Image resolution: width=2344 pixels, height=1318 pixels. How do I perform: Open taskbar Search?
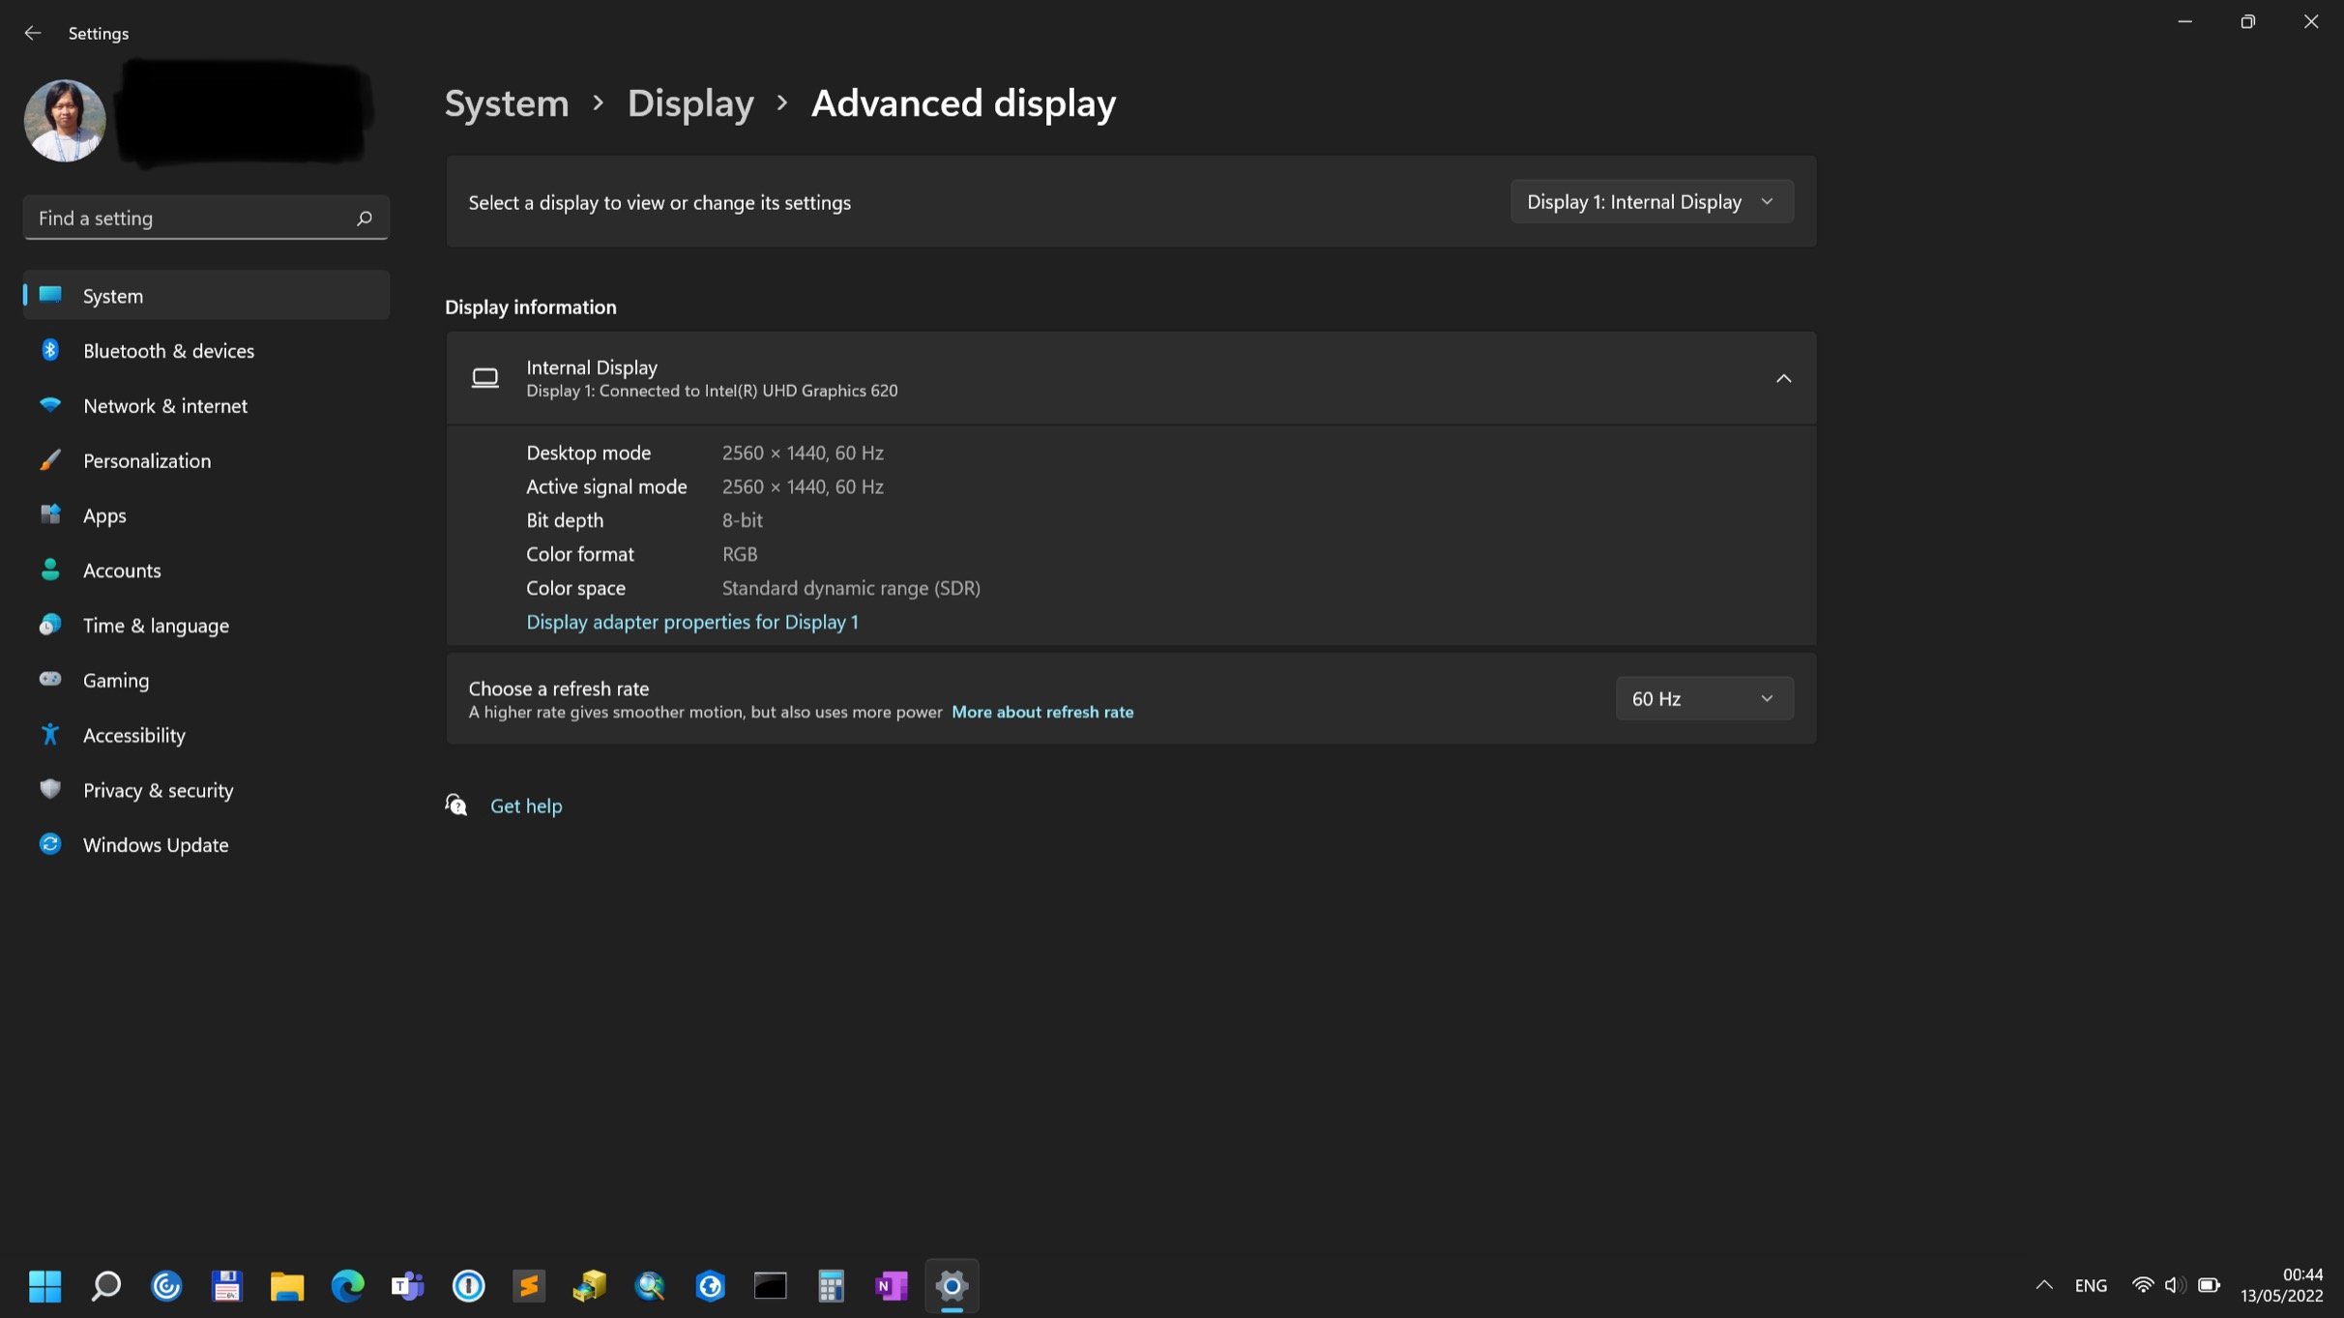pos(105,1285)
